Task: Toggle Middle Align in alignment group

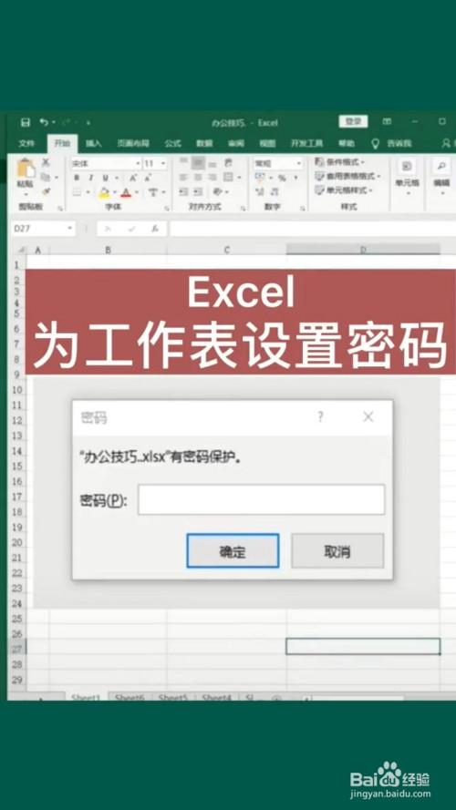Action: pos(198,163)
